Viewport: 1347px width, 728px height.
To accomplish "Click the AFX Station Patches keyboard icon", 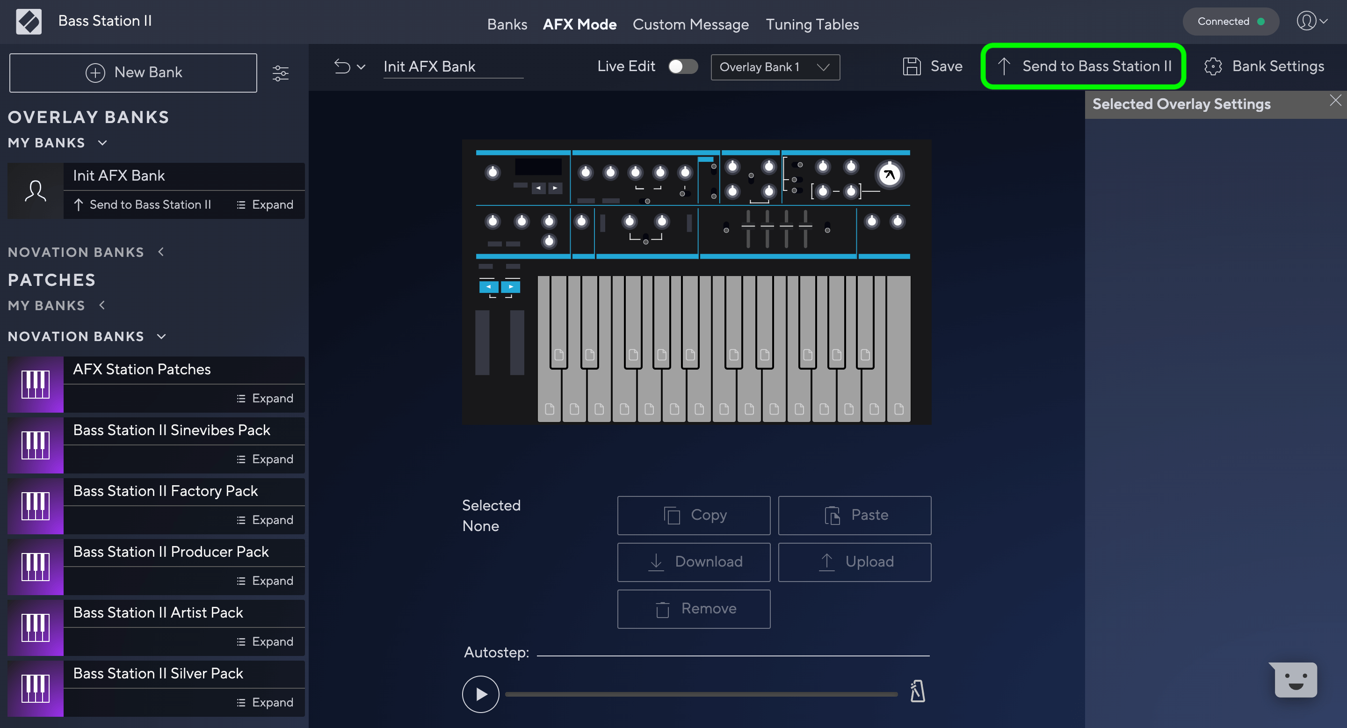I will [36, 385].
